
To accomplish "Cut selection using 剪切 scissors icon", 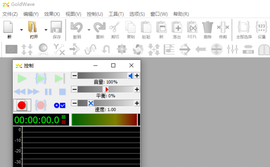I will pyautogui.click(x=115, y=30).
